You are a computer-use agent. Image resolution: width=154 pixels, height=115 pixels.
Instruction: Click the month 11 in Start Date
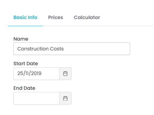click(27, 73)
